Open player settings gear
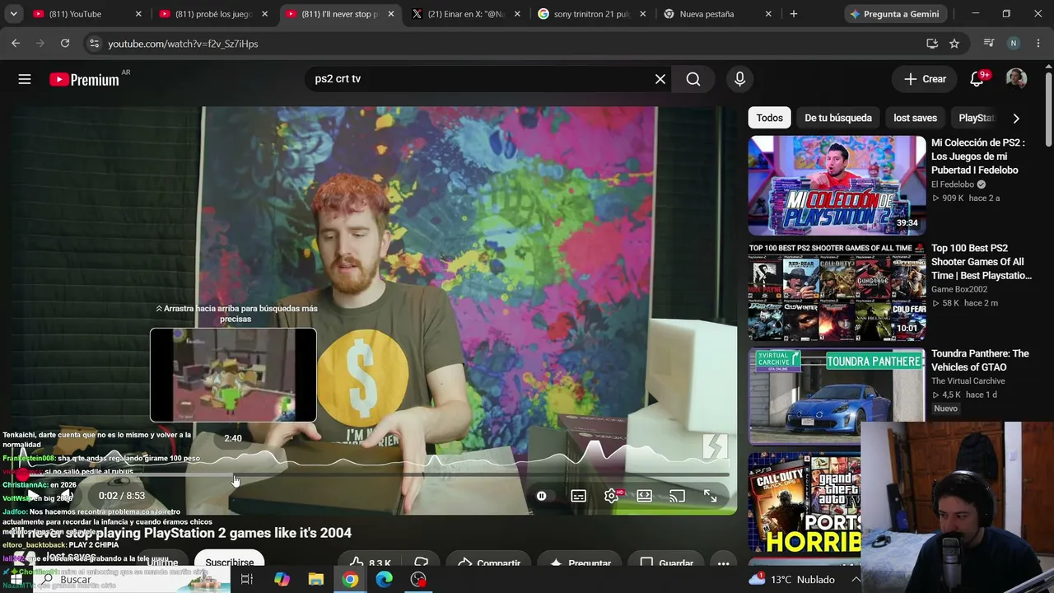1054x593 pixels. (x=612, y=496)
